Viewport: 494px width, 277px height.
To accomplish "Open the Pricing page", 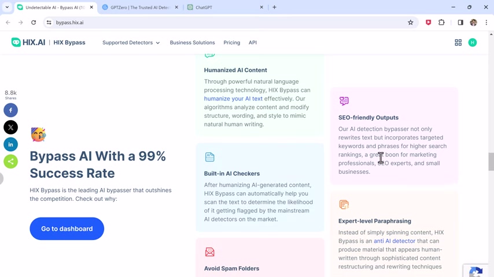I will click(x=231, y=43).
